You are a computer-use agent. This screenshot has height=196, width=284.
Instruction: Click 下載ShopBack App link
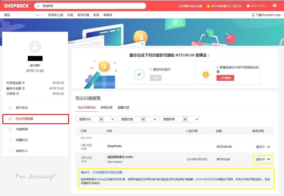pos(266,15)
